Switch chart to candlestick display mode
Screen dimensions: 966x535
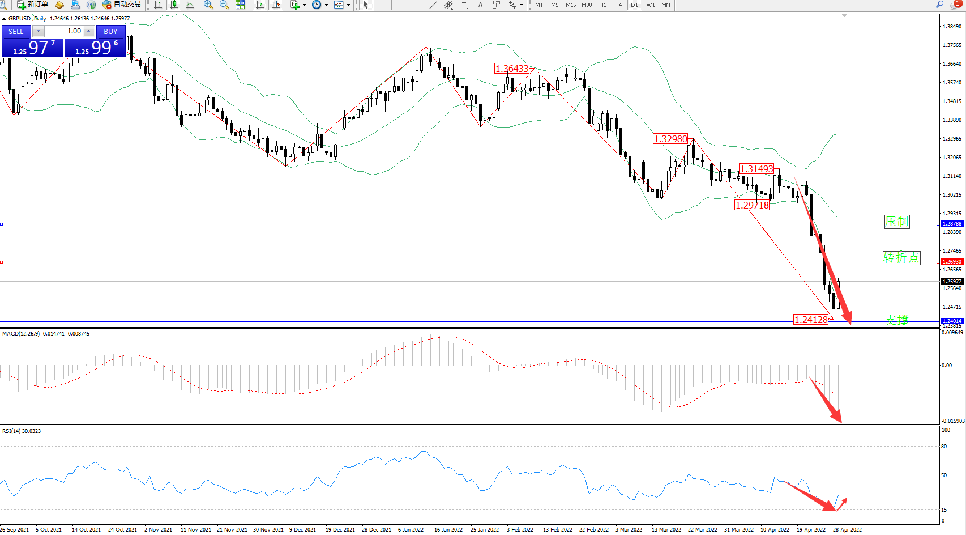[x=174, y=5]
